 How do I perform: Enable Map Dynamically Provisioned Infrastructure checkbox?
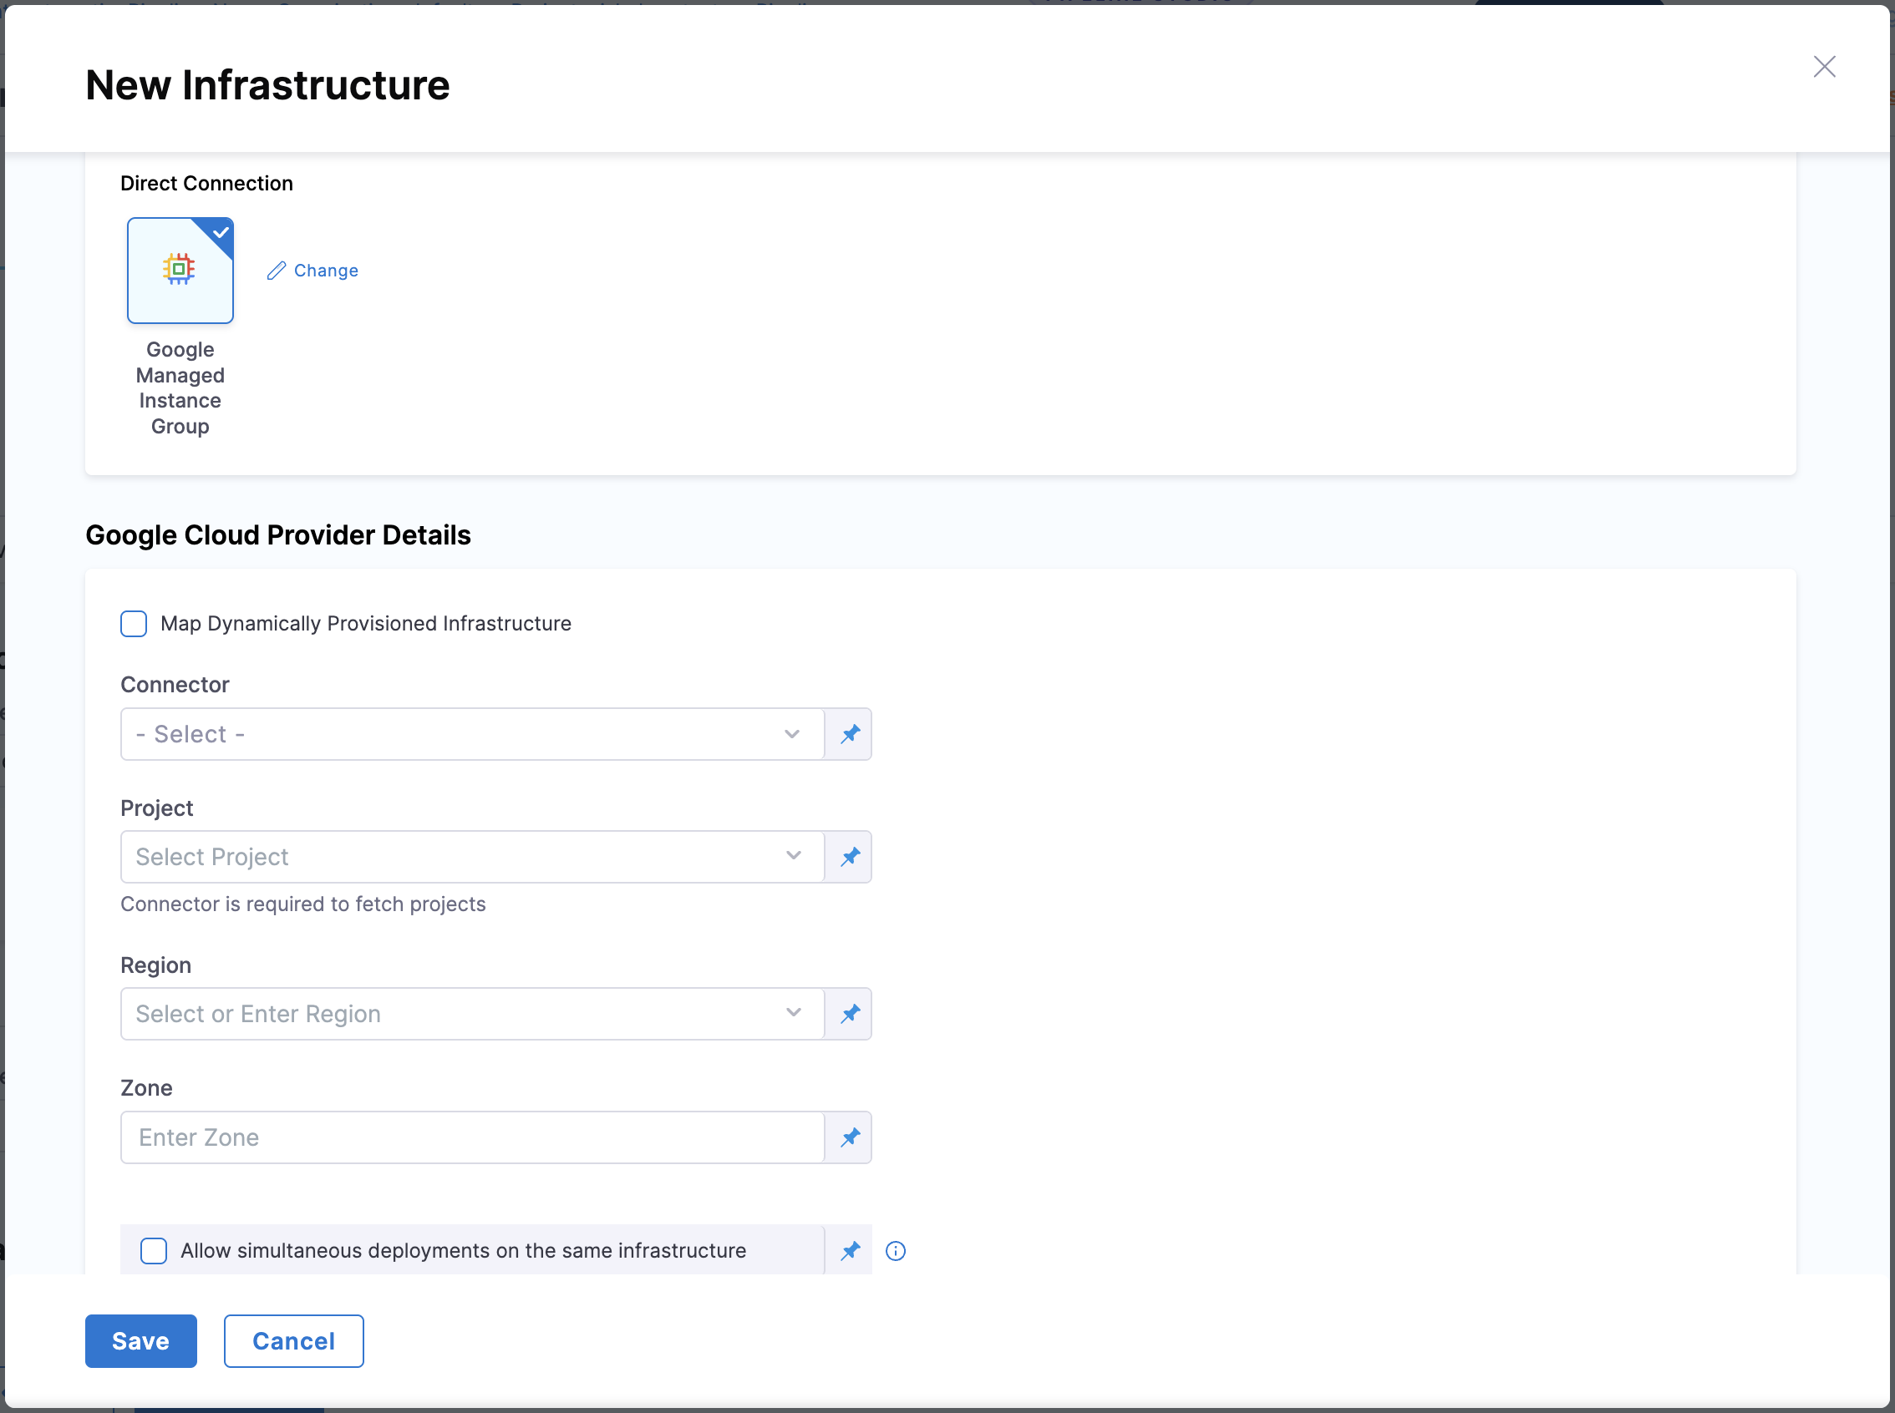tap(134, 624)
